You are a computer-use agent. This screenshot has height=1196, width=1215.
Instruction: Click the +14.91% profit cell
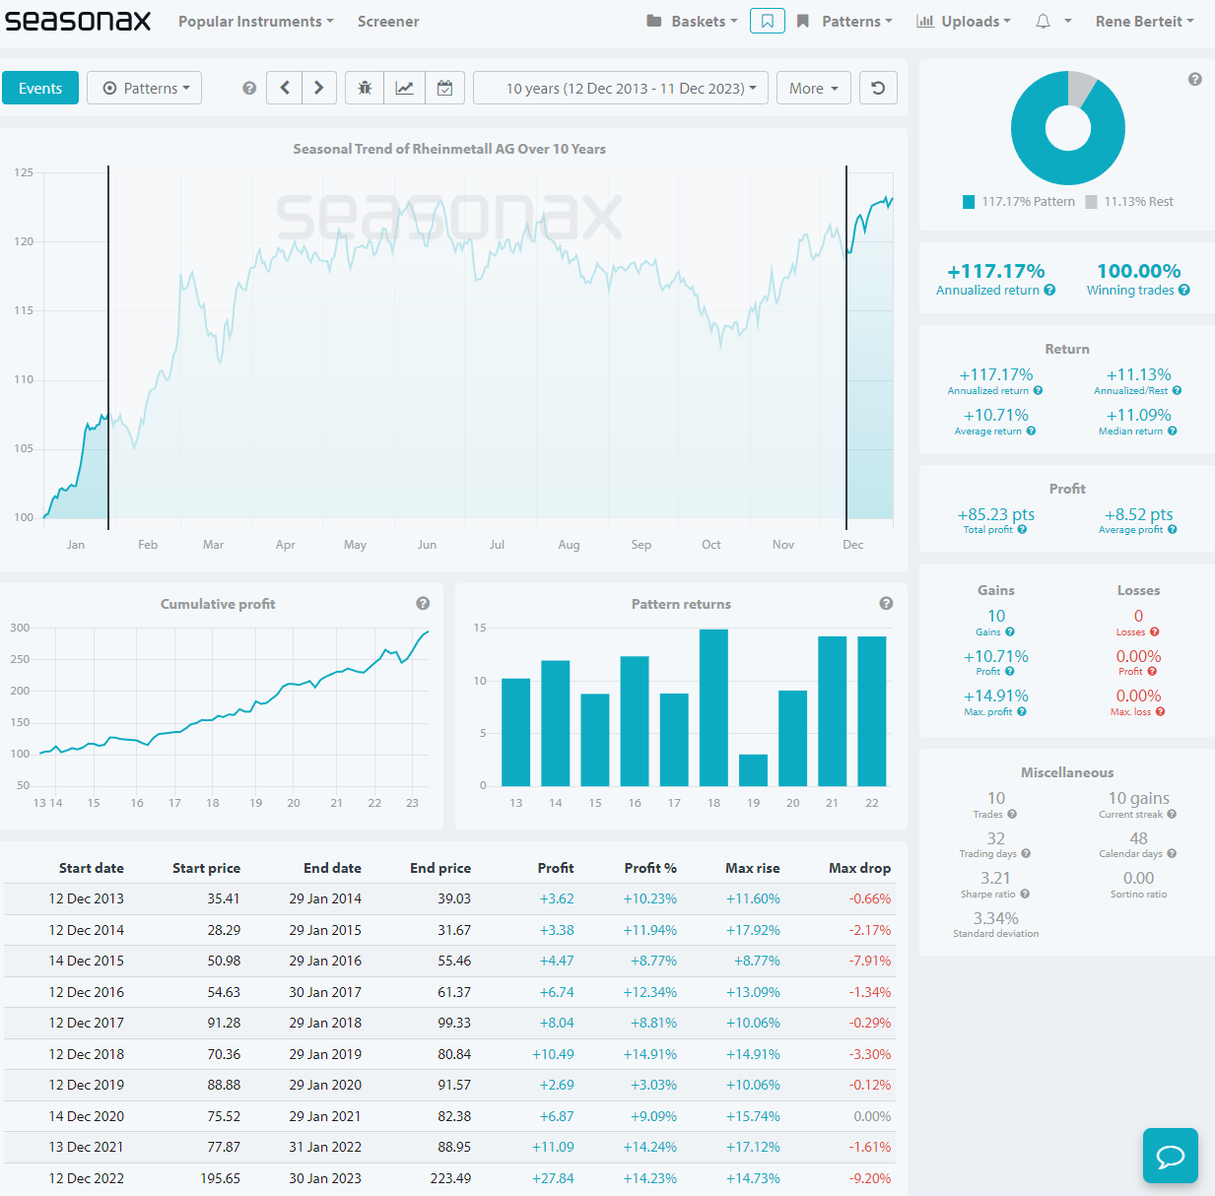650,1054
